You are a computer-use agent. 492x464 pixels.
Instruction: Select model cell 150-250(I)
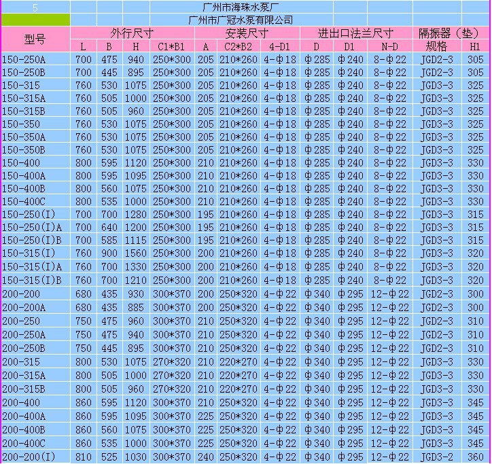pyautogui.click(x=35, y=214)
